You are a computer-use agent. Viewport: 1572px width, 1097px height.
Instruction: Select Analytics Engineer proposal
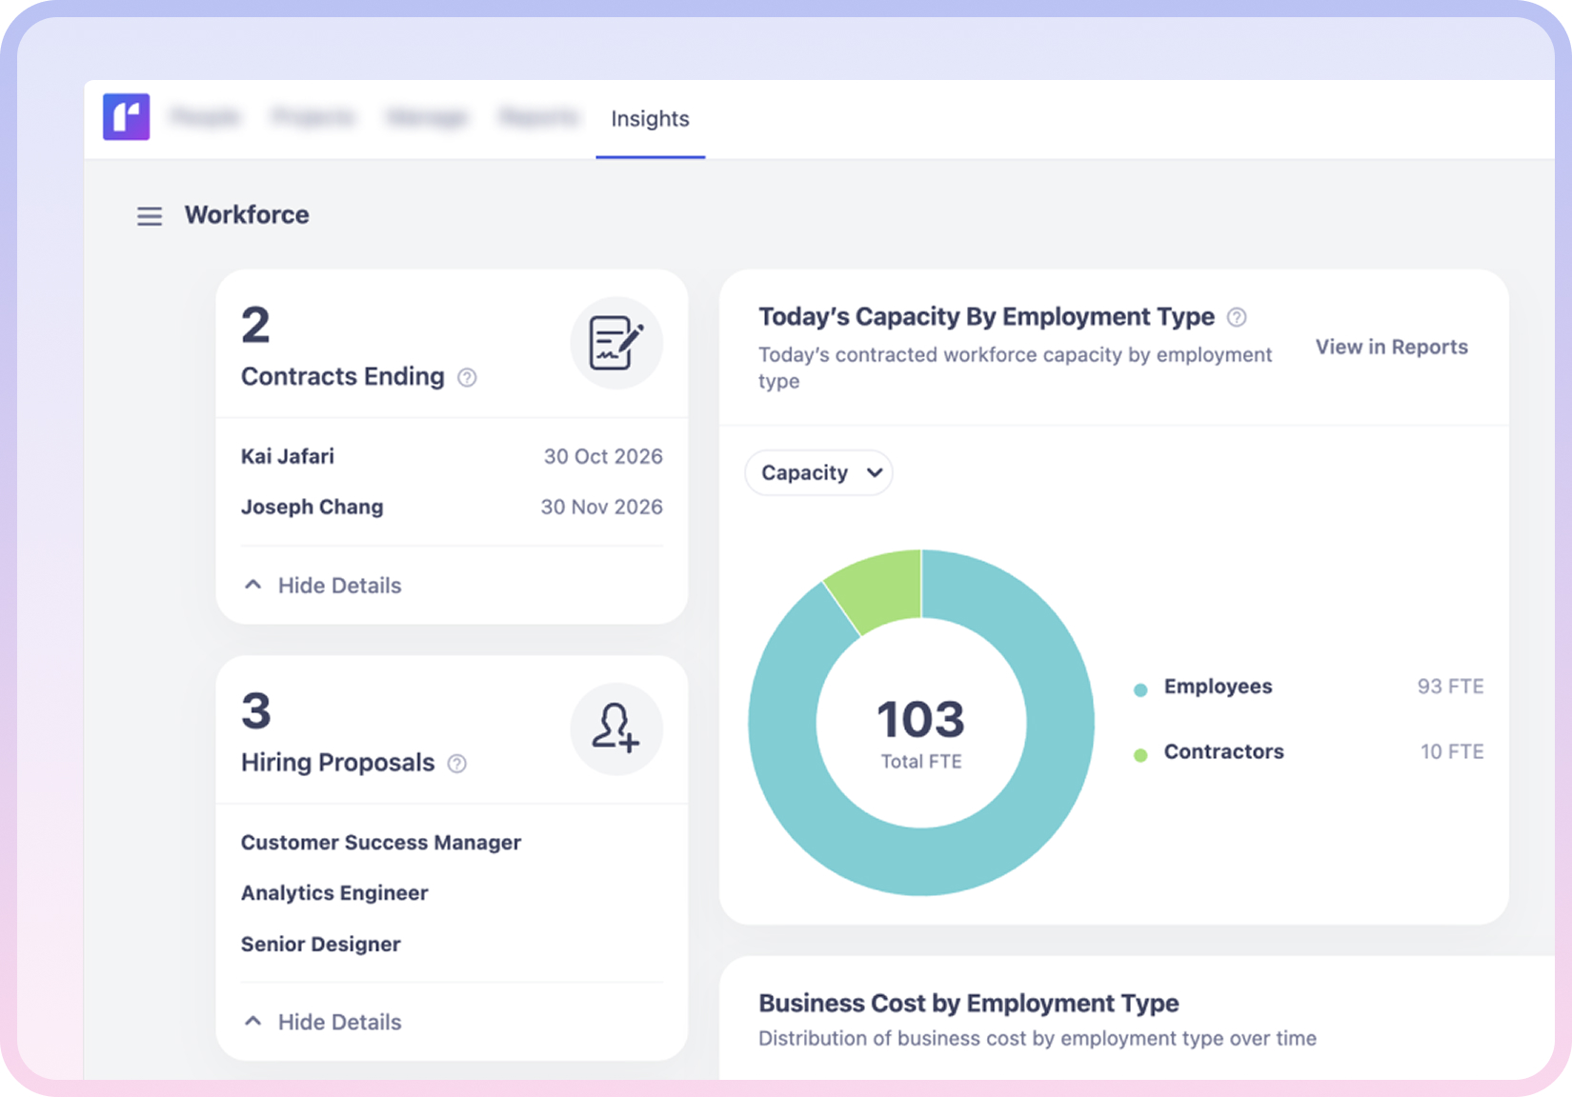334,893
